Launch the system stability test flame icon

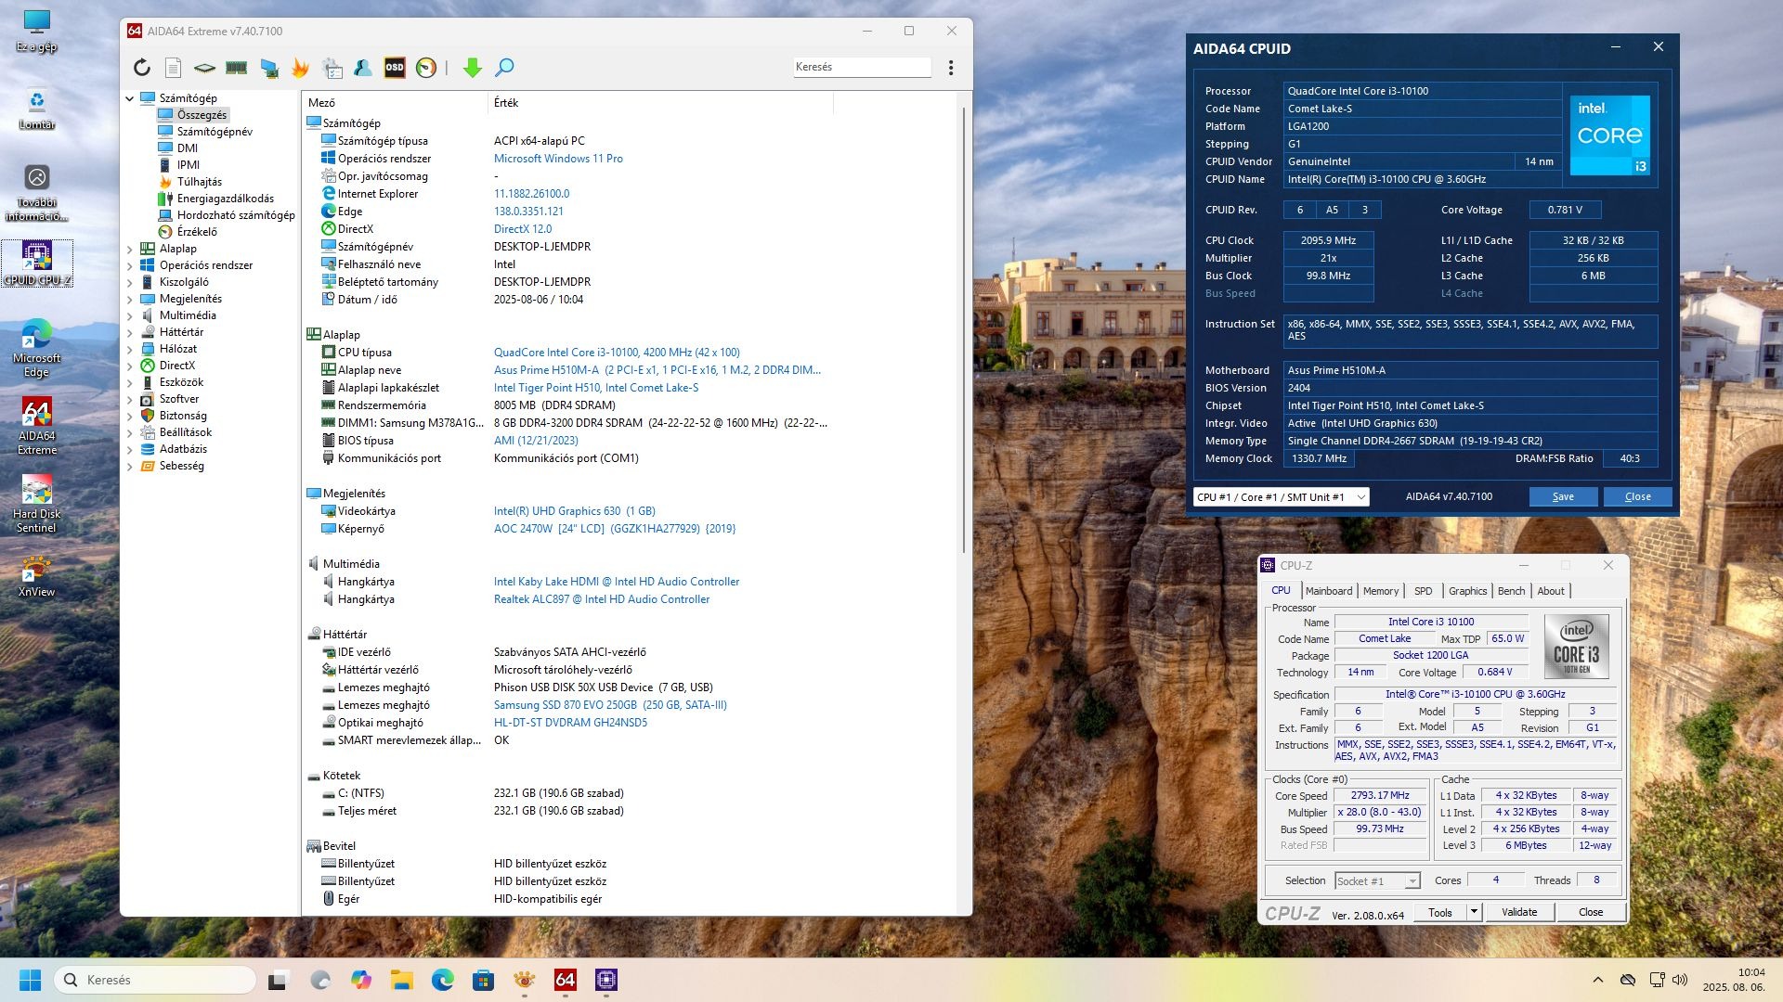coord(300,67)
